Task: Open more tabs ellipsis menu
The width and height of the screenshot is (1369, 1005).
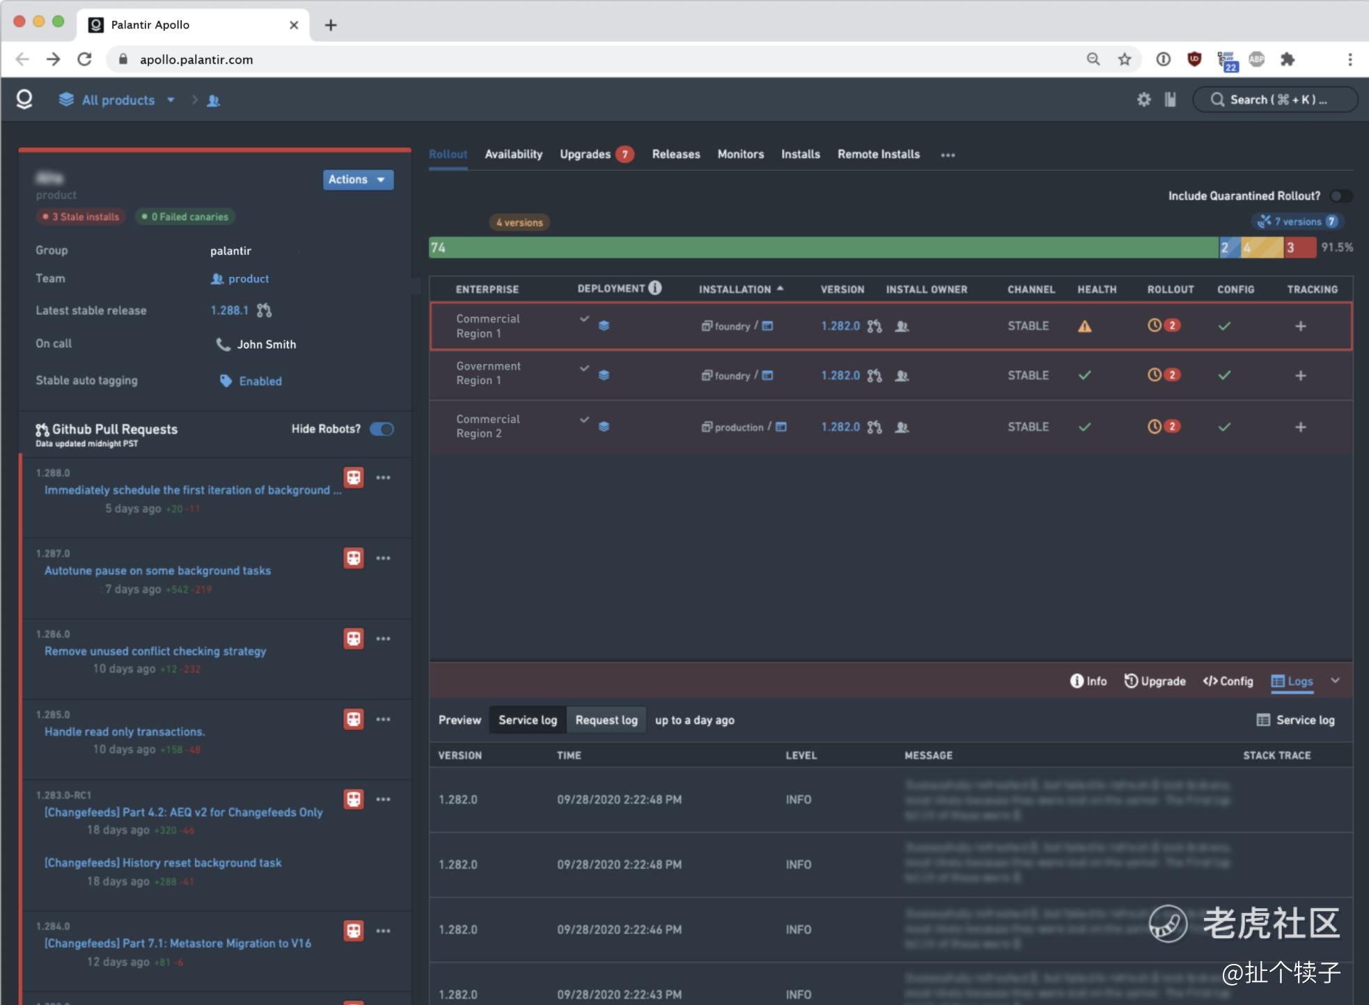Action: point(948,155)
